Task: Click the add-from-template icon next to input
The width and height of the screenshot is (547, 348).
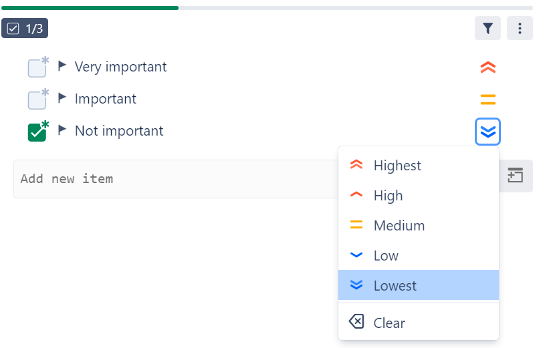Action: (516, 176)
